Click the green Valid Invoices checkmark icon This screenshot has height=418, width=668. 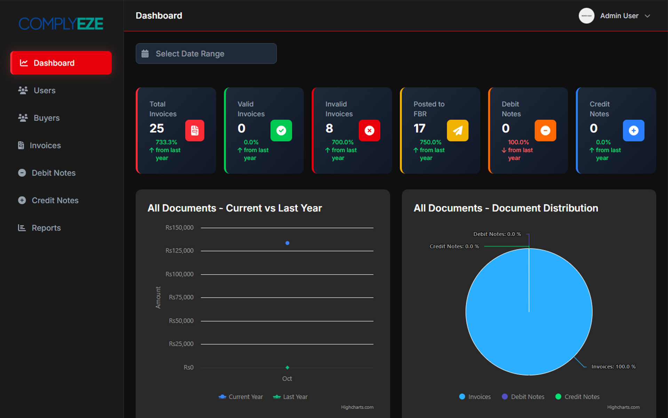point(281,131)
